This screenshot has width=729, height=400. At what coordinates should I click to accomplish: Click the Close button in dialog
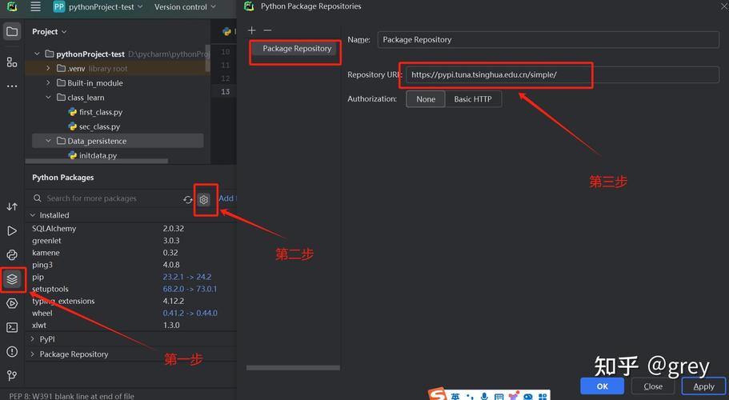(x=653, y=386)
